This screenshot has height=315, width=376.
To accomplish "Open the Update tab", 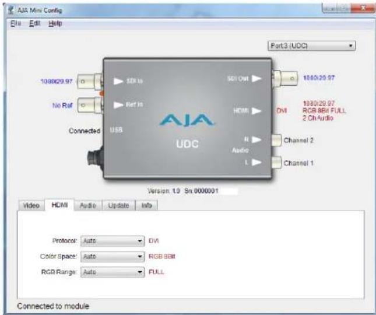I will [x=119, y=205].
